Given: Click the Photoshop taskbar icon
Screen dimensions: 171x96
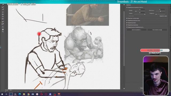Looking at the screenshot, I should coord(11,94).
